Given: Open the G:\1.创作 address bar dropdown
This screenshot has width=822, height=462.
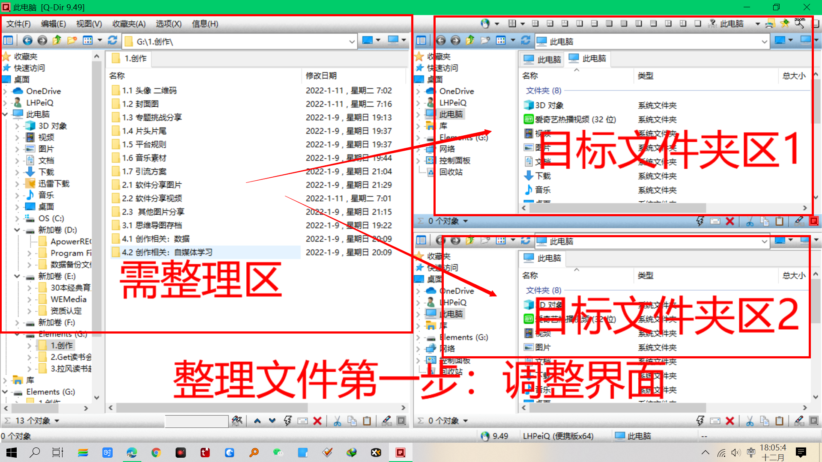Looking at the screenshot, I should [352, 42].
